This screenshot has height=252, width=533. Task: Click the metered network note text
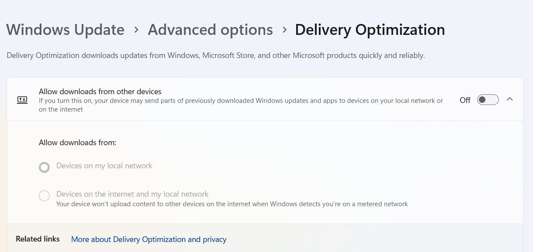coord(232,204)
